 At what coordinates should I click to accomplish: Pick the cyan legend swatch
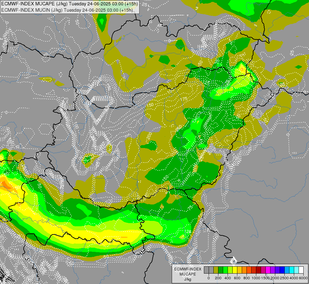(x=292, y=270)
